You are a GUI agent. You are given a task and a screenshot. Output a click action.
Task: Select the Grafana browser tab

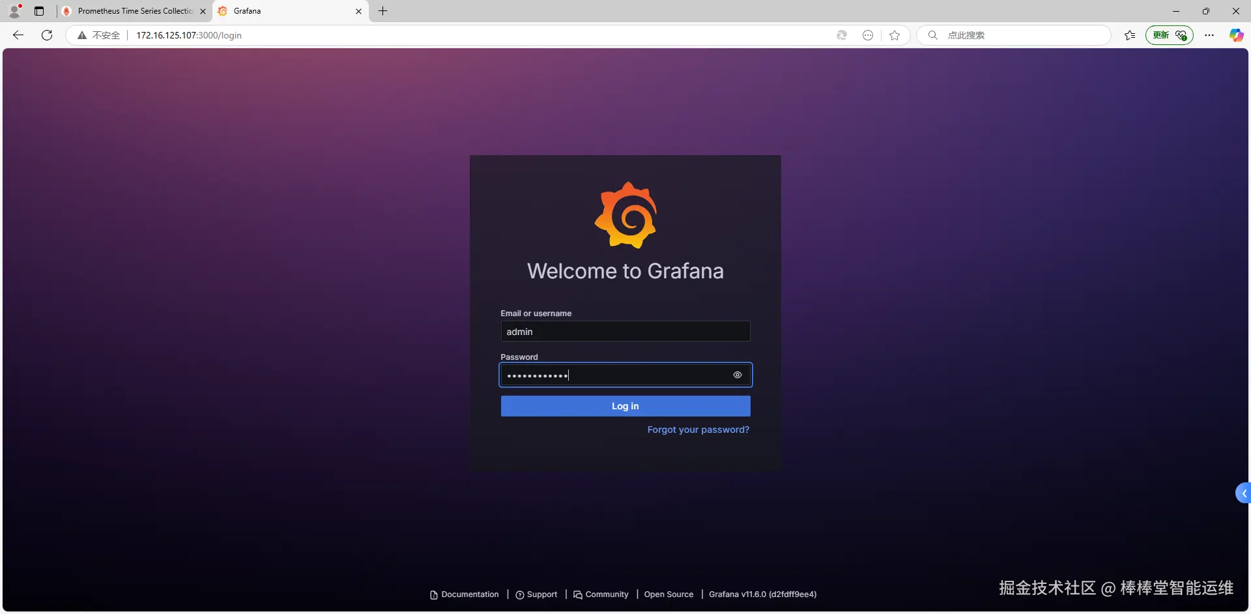(x=290, y=11)
